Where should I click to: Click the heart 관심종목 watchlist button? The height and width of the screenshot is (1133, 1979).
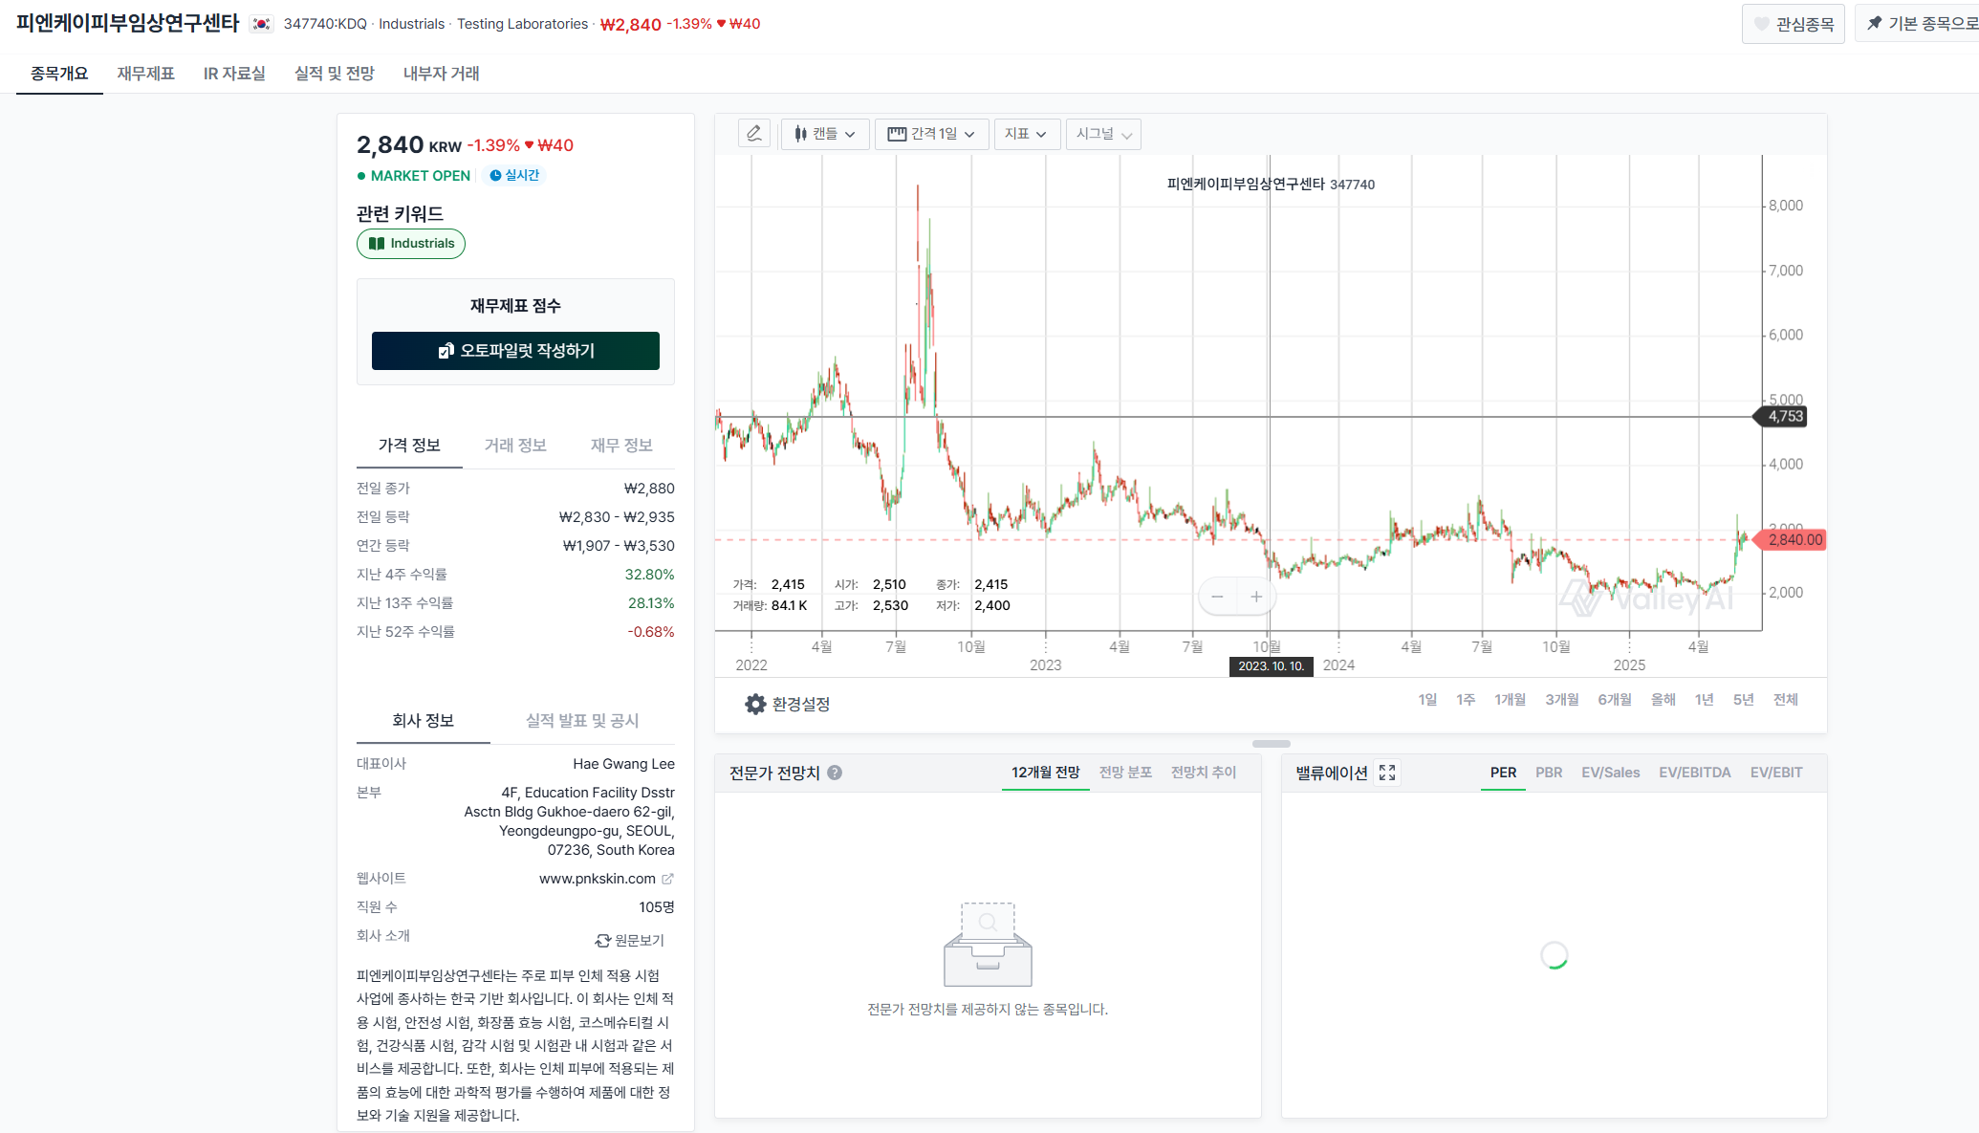point(1793,24)
